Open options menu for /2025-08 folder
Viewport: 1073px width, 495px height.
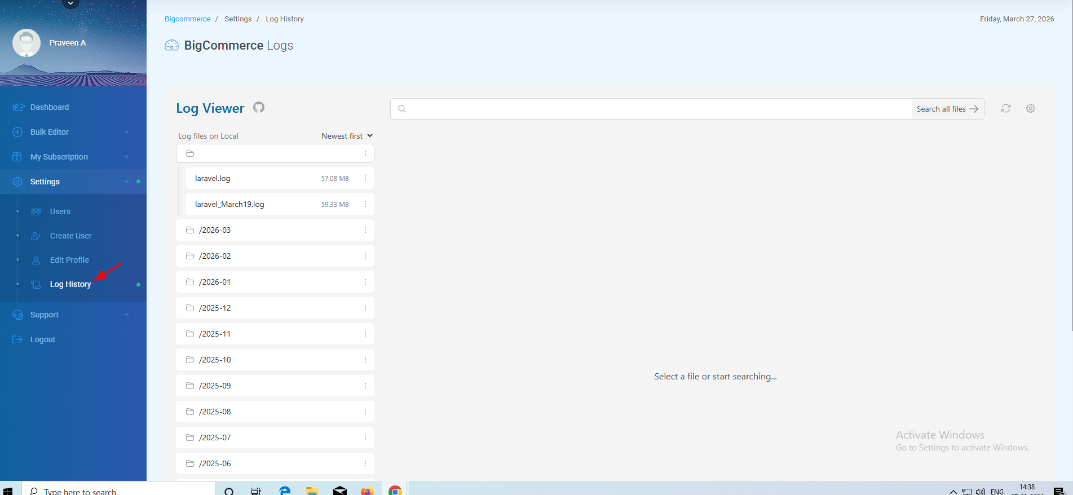(x=365, y=412)
